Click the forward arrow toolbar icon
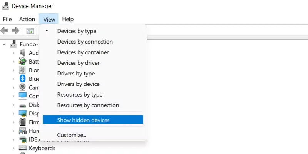The width and height of the screenshot is (308, 154). (x=15, y=30)
